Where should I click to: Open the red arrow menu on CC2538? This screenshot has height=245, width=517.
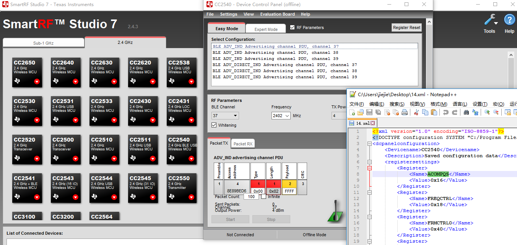click(x=192, y=81)
